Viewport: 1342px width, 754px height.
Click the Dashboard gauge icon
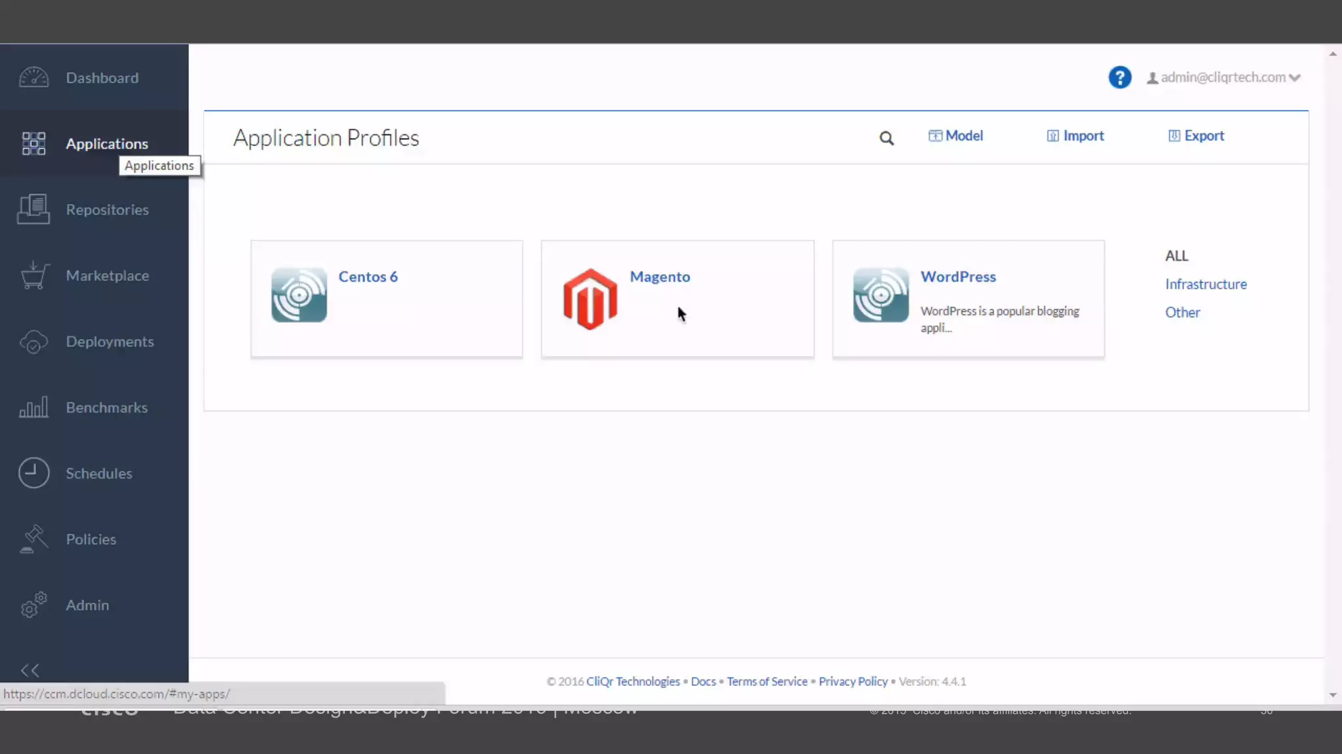(x=33, y=77)
